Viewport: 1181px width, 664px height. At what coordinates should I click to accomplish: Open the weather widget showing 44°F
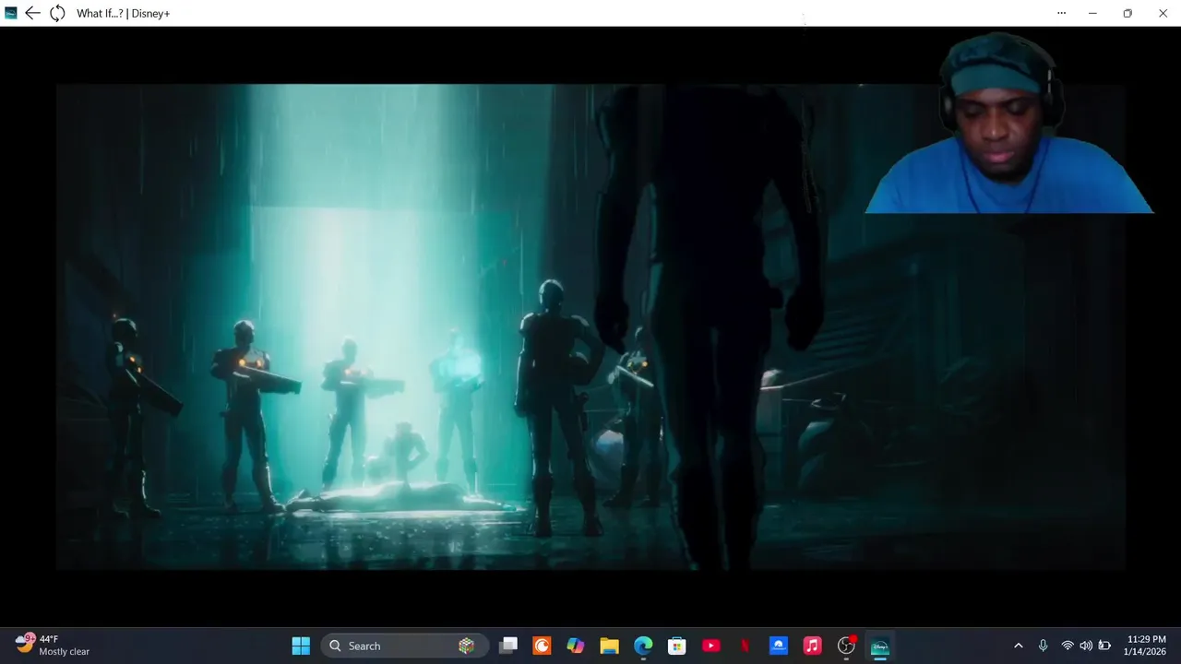point(53,645)
